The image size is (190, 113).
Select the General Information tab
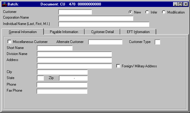click(23, 32)
